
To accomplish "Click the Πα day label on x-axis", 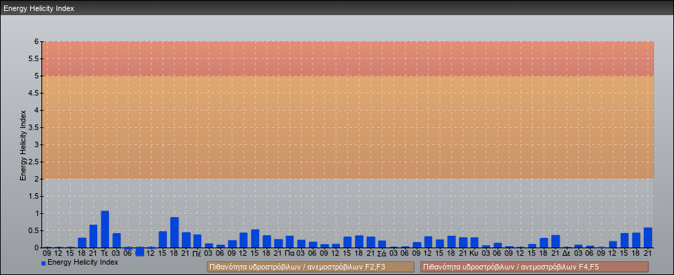I will tap(289, 254).
